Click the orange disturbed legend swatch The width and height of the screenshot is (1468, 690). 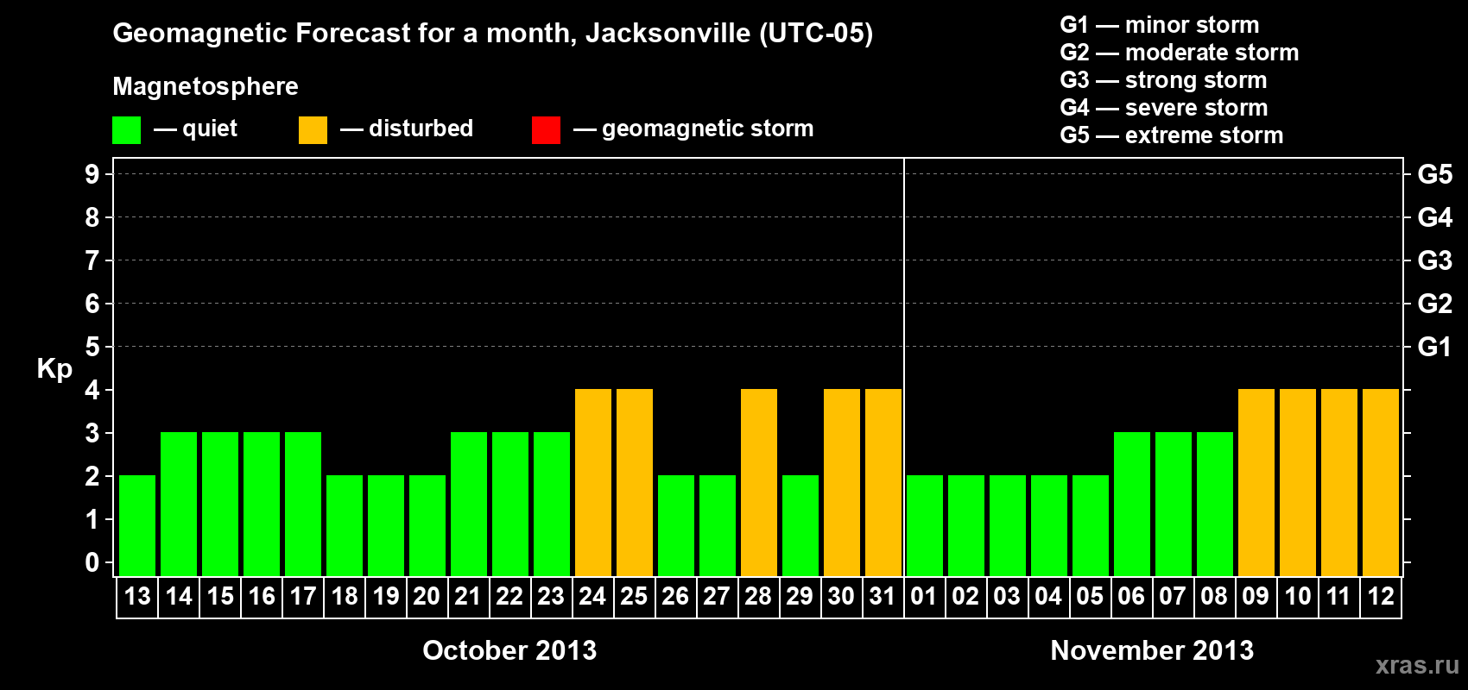point(313,130)
